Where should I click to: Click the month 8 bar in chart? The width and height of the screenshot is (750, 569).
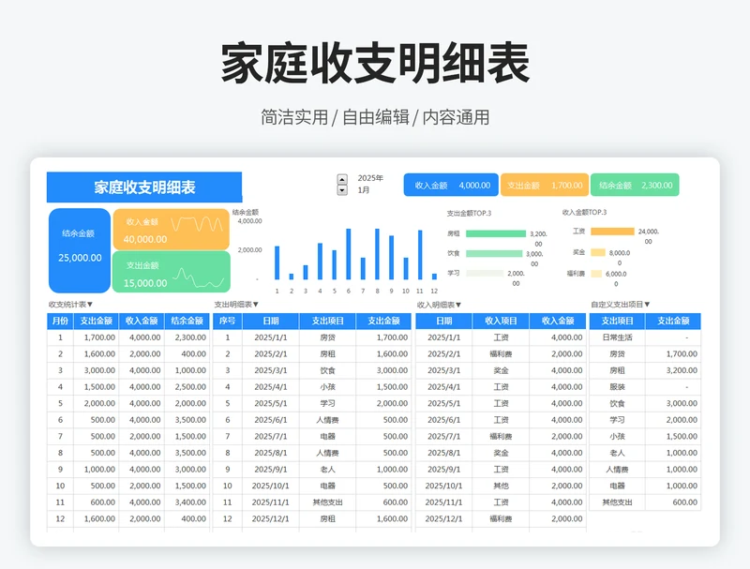pyautogui.click(x=378, y=254)
